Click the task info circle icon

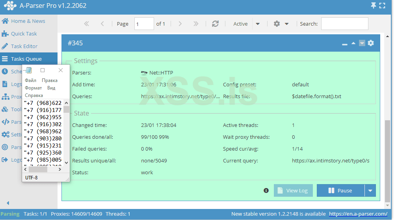click(x=266, y=190)
